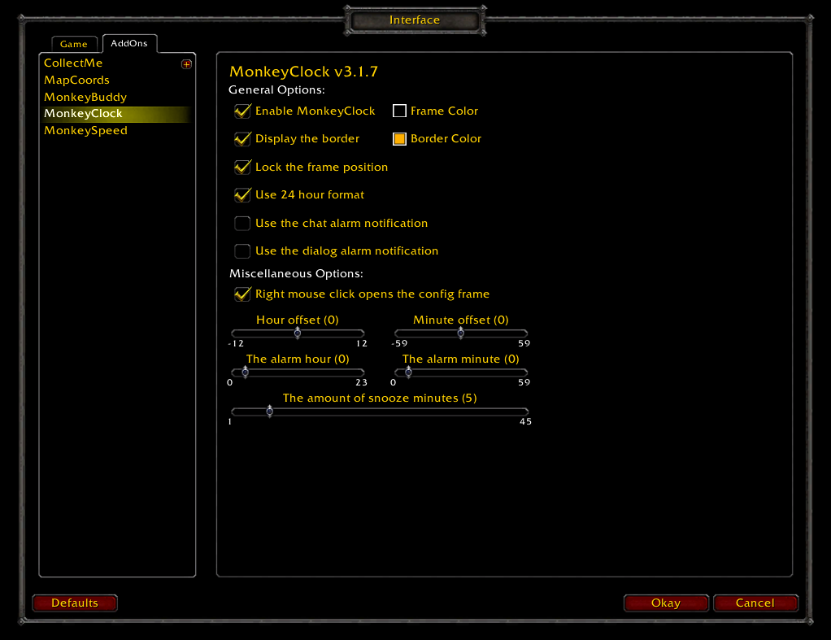Turn off Use 24 hour format
The image size is (831, 640).
pyautogui.click(x=242, y=195)
